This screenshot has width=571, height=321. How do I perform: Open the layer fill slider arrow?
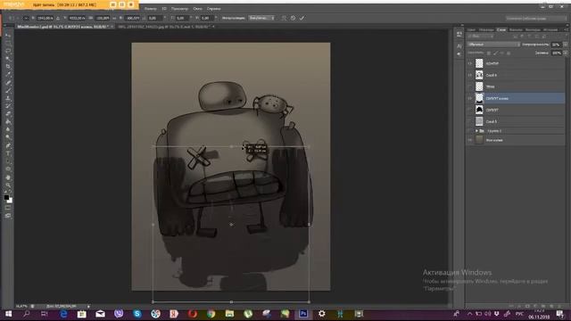pos(565,53)
